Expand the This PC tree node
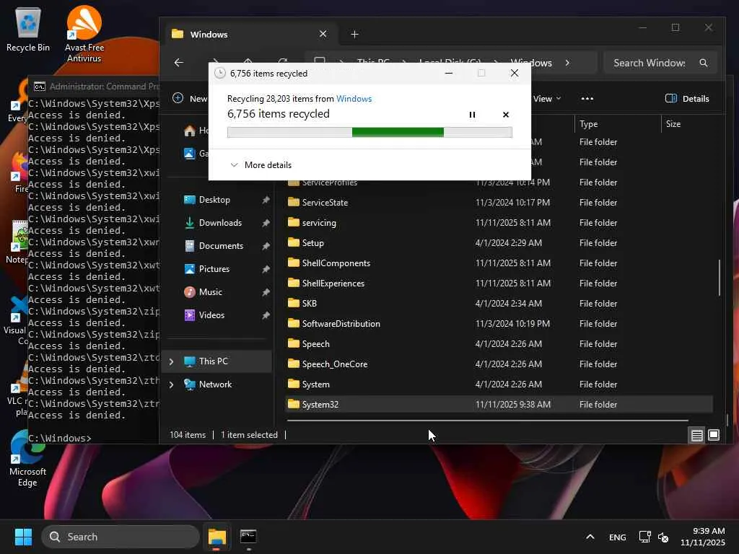Viewport: 739px width, 554px height. [172, 361]
